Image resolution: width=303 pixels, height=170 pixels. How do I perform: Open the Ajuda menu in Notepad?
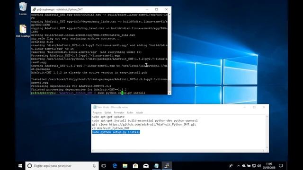[x=139, y=112]
